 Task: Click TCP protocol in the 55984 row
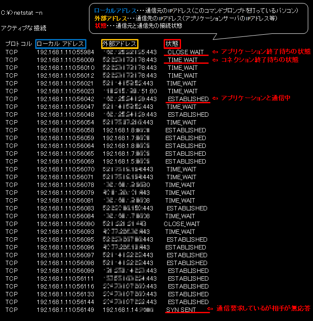tap(12, 52)
